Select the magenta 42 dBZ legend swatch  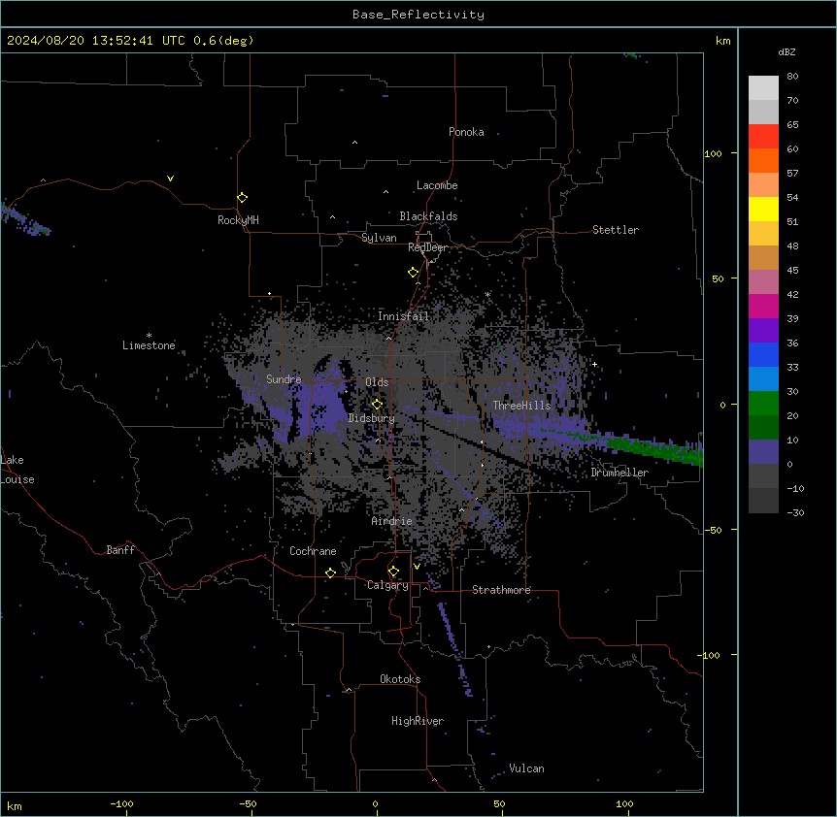[763, 306]
